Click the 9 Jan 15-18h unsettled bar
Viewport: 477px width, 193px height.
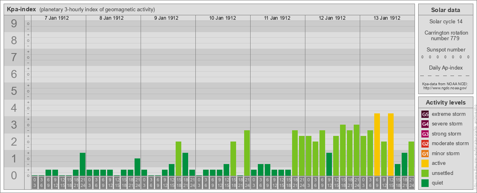(x=178, y=158)
